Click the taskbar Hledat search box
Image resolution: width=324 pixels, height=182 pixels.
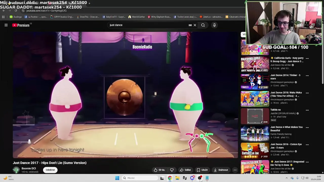(139, 178)
